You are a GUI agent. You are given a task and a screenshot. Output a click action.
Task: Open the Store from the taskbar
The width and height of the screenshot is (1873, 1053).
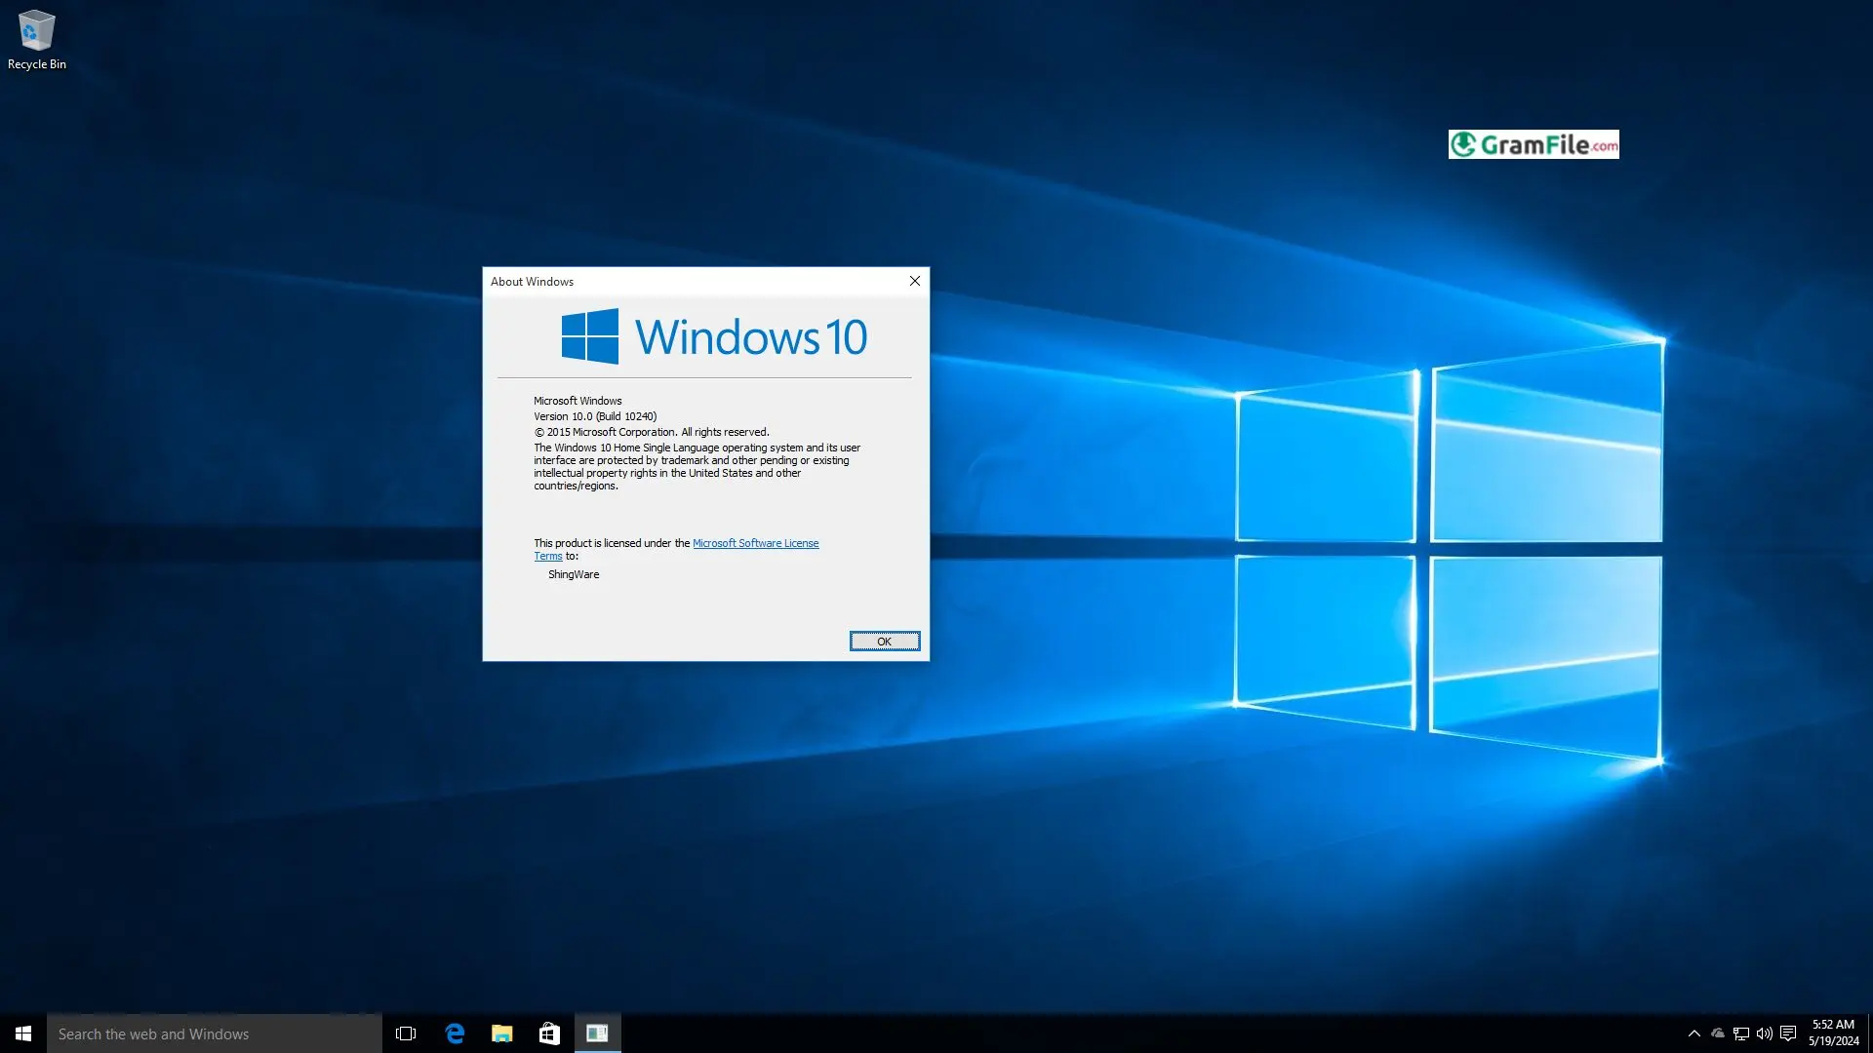pyautogui.click(x=549, y=1033)
